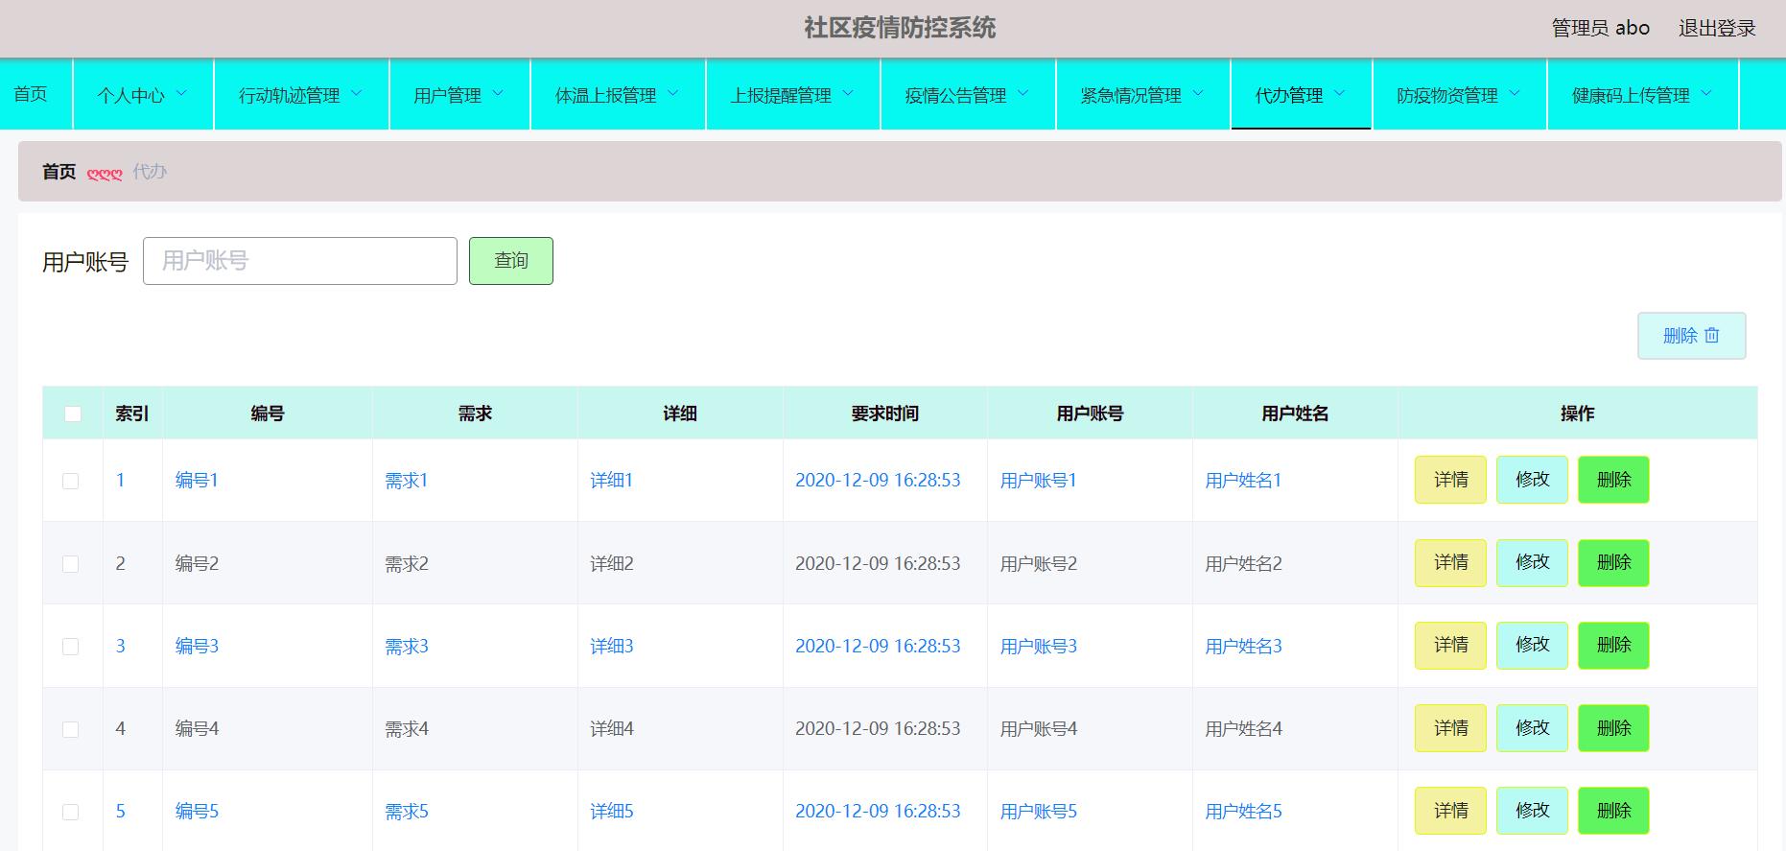Check the checkbox for row 编号1
Viewport: 1786px width, 851px height.
pyautogui.click(x=71, y=481)
